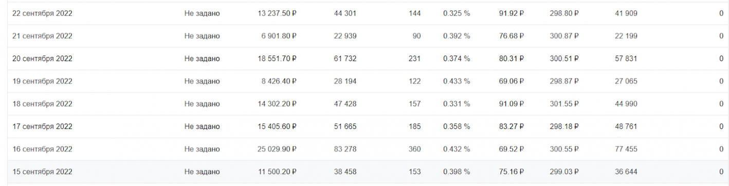Select the highlighted 15 сентября 2022 row

368,172
